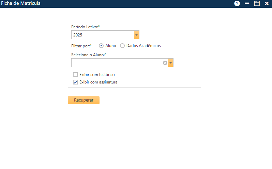Clear the selected student with the X icon
Image resolution: width=272 pixels, height=169 pixels.
click(x=165, y=63)
